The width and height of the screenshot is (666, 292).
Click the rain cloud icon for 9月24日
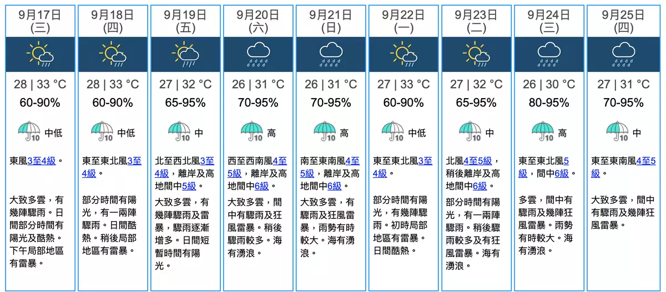549,54
